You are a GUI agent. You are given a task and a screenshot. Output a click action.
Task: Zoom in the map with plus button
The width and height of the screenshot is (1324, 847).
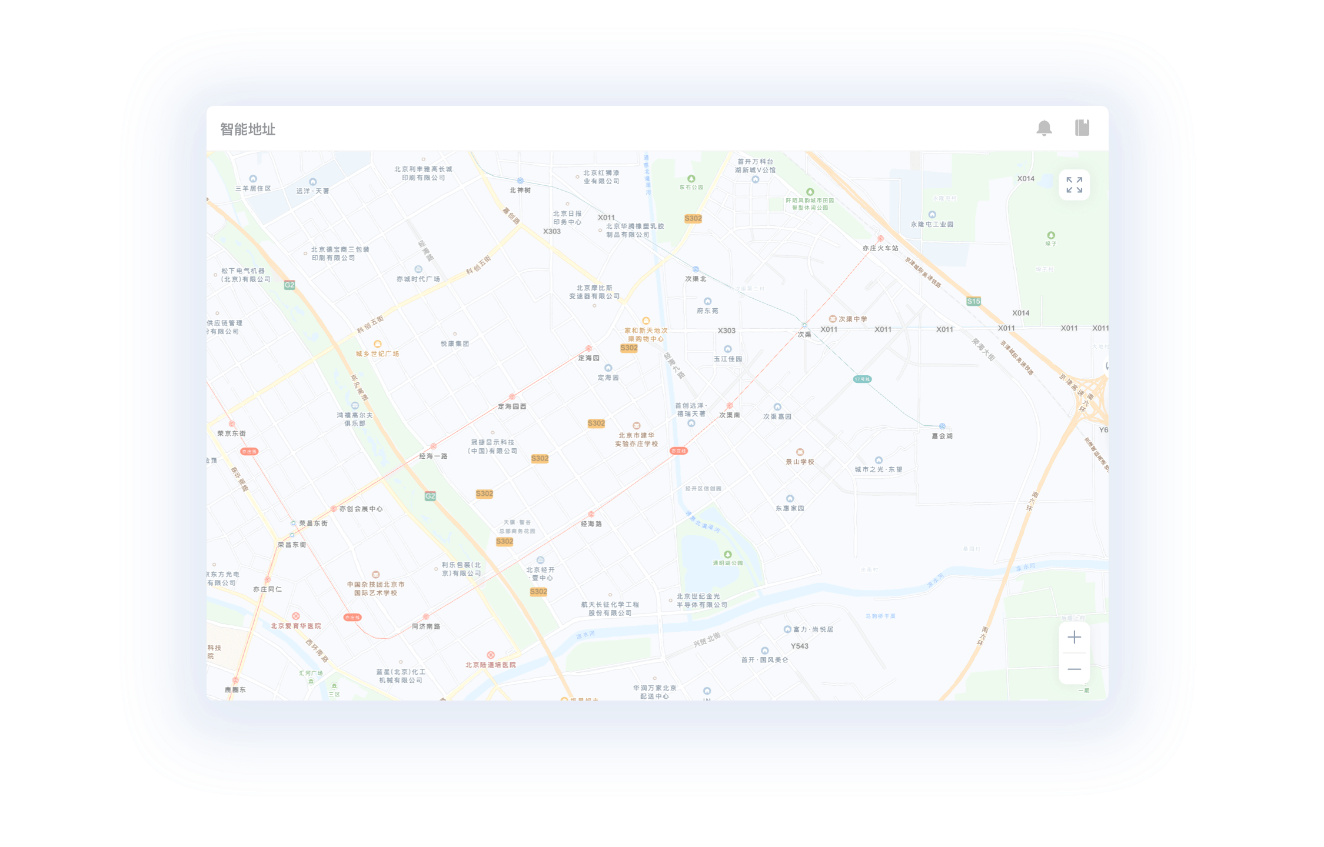[x=1074, y=637]
